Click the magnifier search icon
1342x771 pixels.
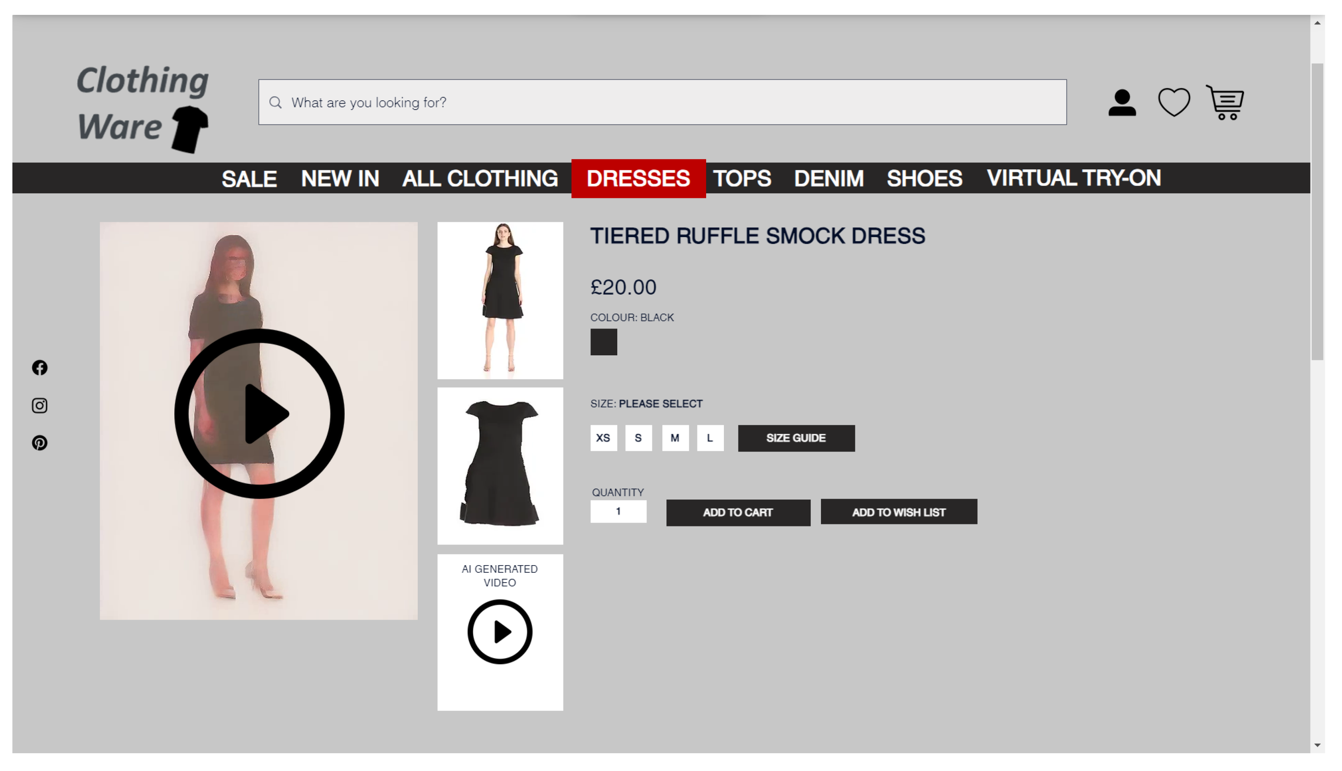pyautogui.click(x=275, y=102)
